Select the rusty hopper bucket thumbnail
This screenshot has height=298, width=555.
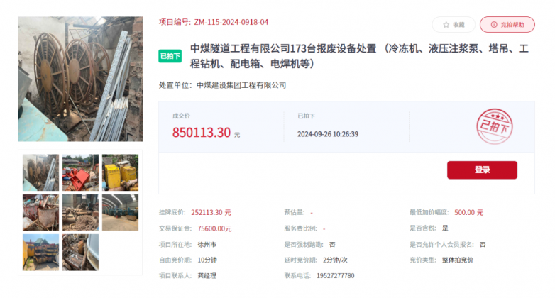(40, 212)
